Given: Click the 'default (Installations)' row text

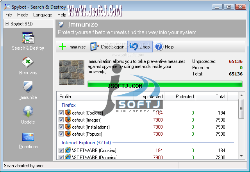Looking at the screenshot, I should 91,127.
